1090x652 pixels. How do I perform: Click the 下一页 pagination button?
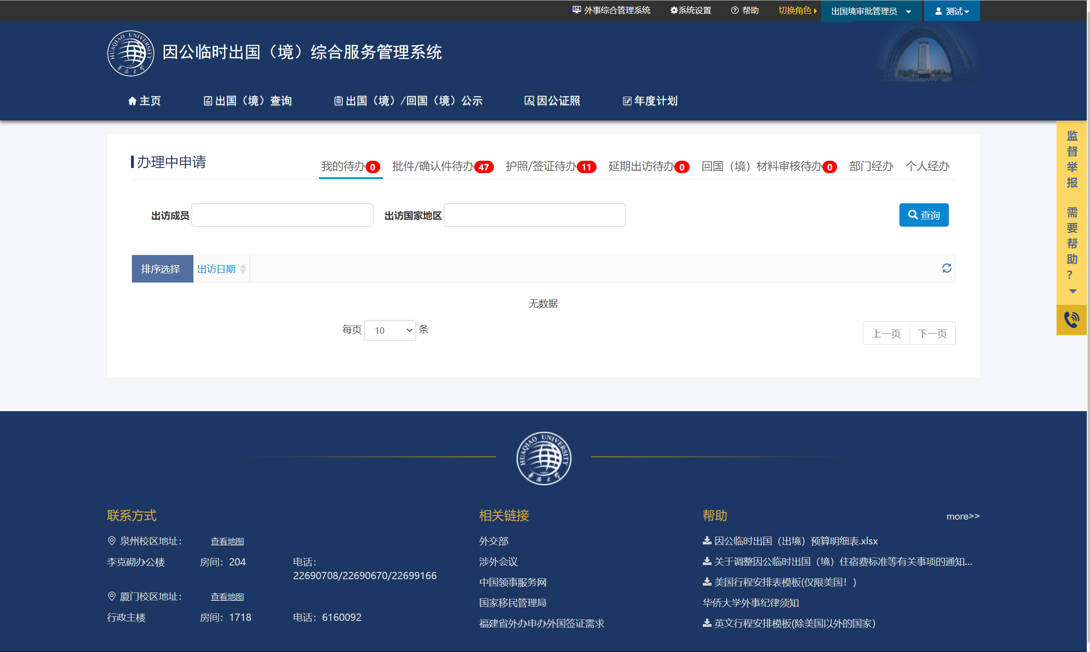tap(932, 333)
